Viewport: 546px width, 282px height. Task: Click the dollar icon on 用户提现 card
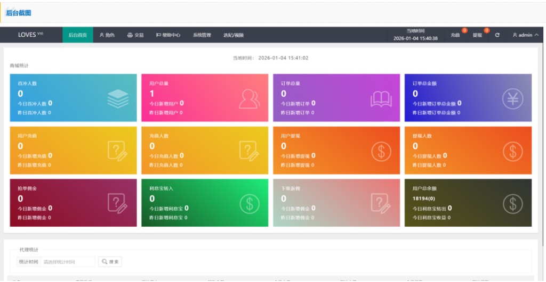[381, 152]
